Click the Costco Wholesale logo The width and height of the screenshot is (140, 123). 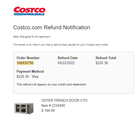coord(29,11)
